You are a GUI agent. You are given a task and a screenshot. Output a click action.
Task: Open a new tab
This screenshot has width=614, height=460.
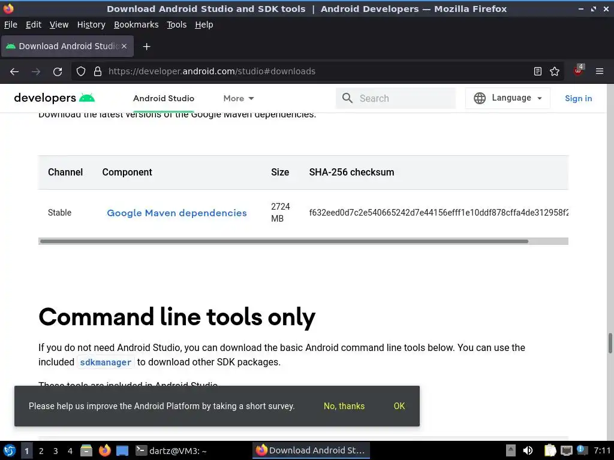coord(146,47)
